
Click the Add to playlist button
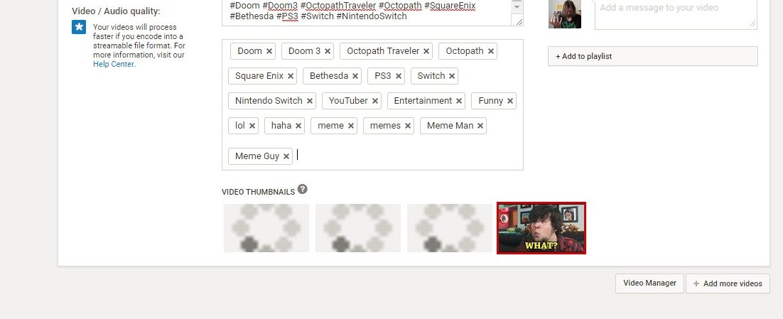(653, 56)
